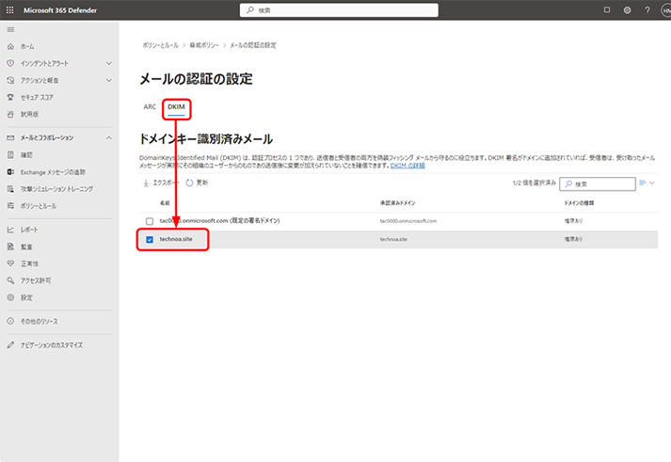Click the Reports chart icon

coord(10,230)
